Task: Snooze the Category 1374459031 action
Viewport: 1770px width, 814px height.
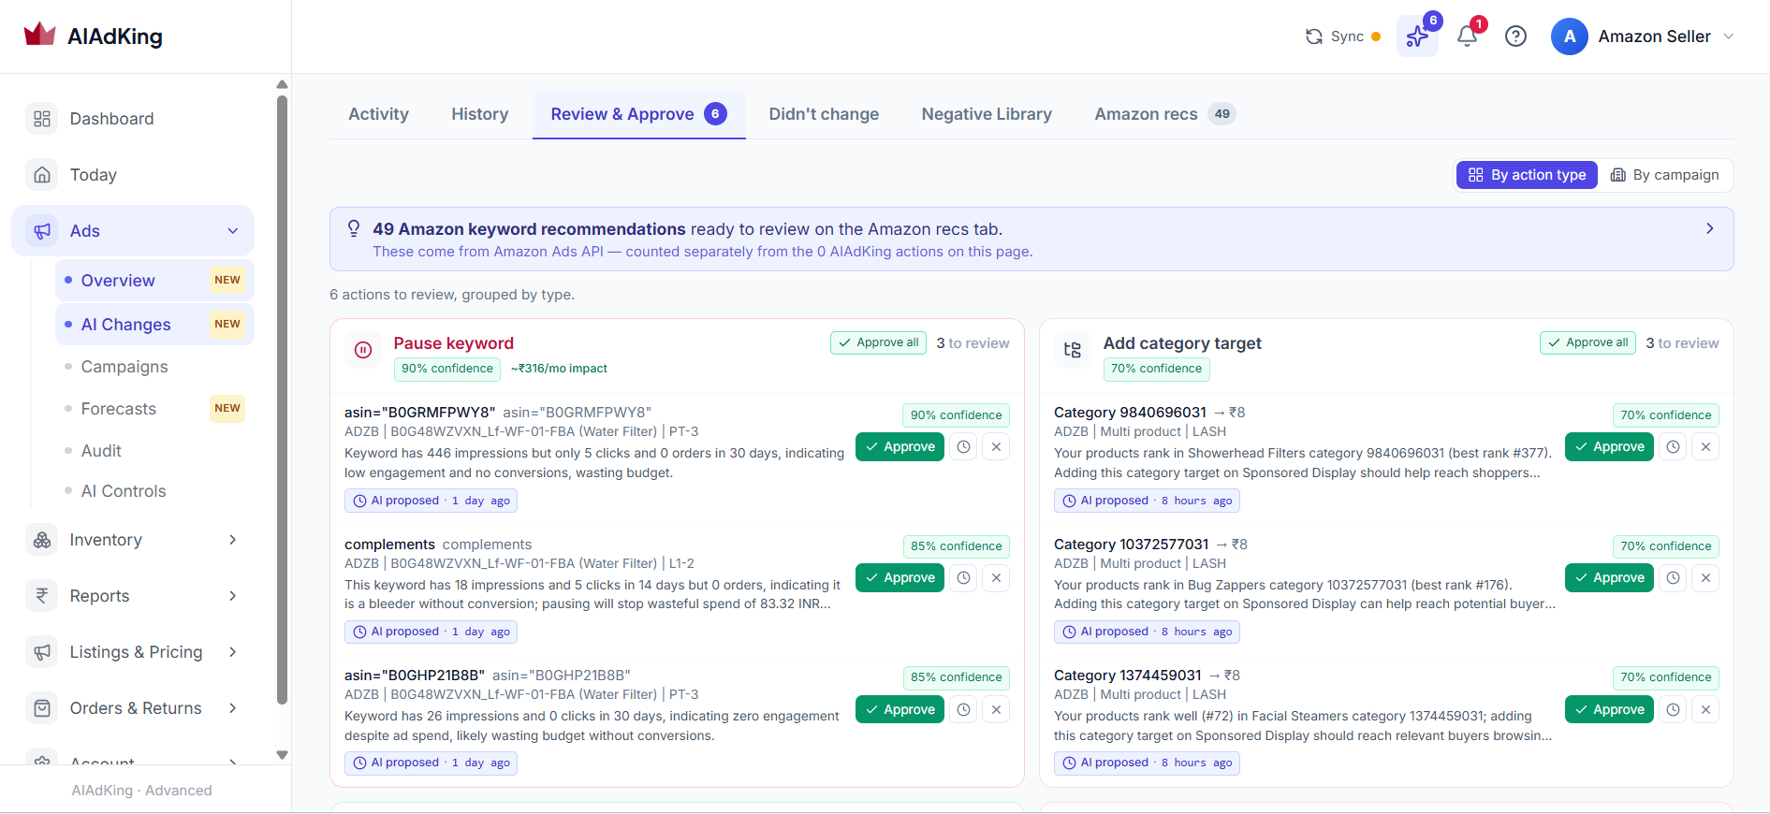Action: (x=1673, y=710)
